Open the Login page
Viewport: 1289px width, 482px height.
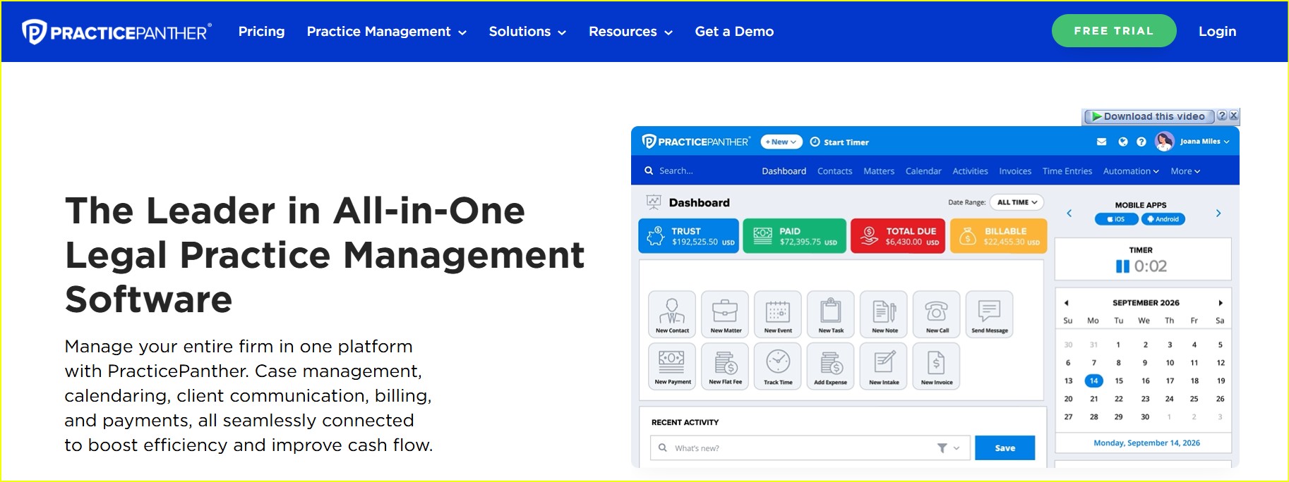pos(1217,32)
